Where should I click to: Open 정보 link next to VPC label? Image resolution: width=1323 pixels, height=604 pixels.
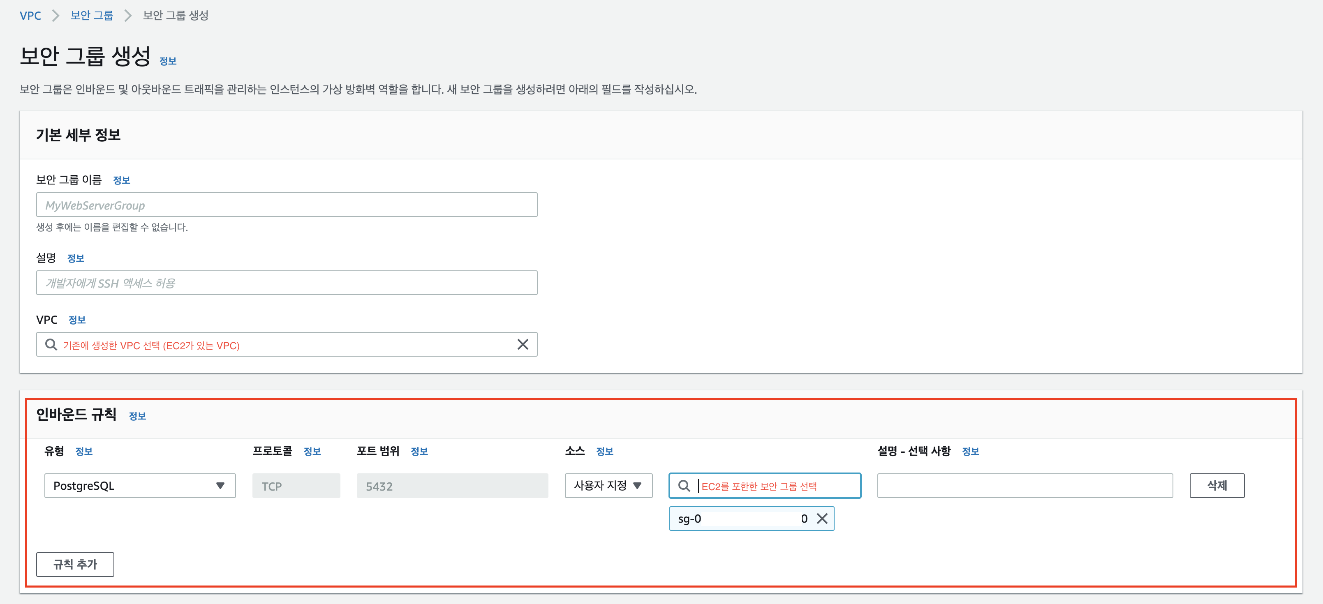click(x=77, y=320)
